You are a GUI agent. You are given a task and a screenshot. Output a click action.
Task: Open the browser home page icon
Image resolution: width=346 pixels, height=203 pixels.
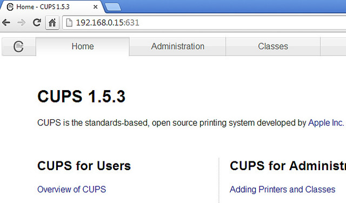(52, 23)
